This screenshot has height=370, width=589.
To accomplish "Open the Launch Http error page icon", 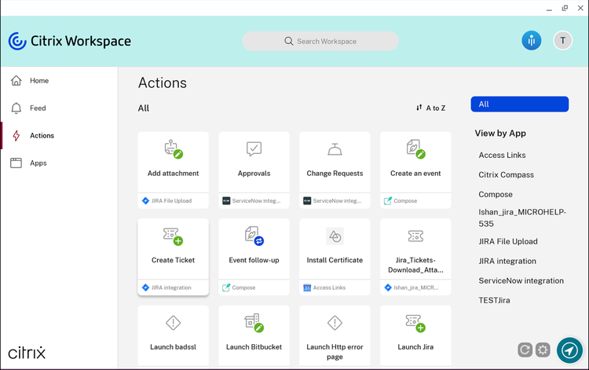I will (335, 323).
